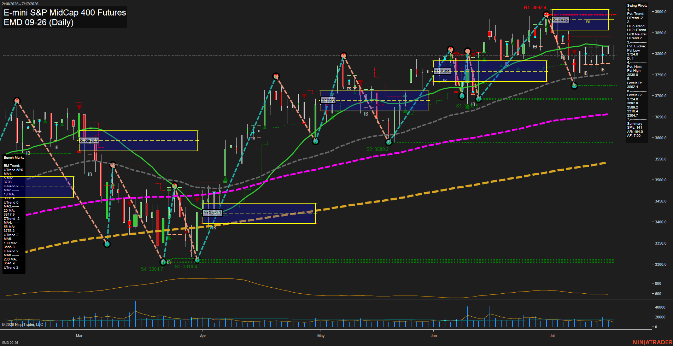Select the Levels R: row
The height and width of the screenshot is (346, 673).
coord(634,83)
